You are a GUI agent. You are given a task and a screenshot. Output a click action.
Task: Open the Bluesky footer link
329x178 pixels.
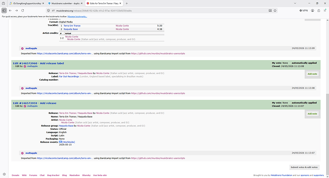click(86, 175)
